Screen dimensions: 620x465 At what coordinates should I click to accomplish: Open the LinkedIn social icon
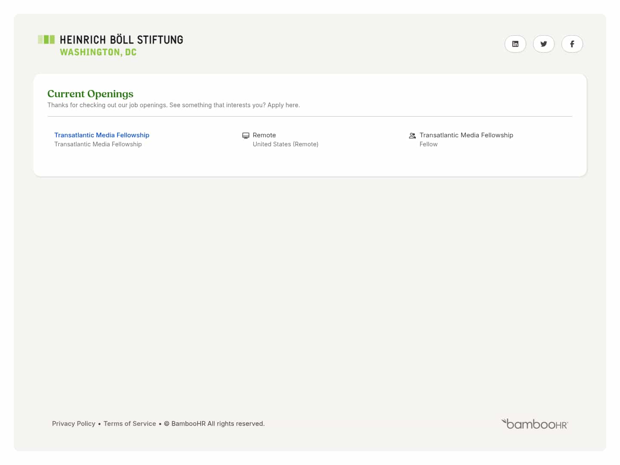coord(515,44)
